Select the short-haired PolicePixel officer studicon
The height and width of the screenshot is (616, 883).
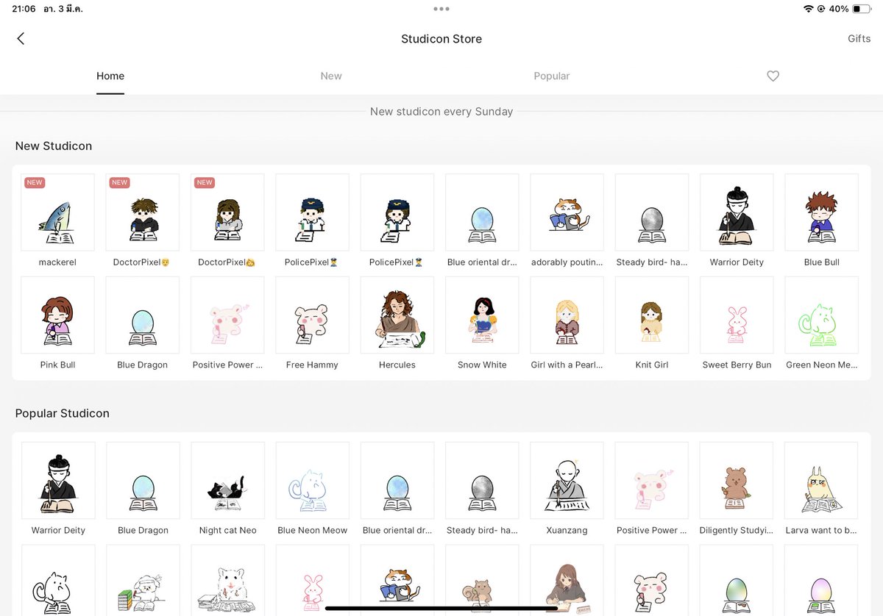click(313, 212)
